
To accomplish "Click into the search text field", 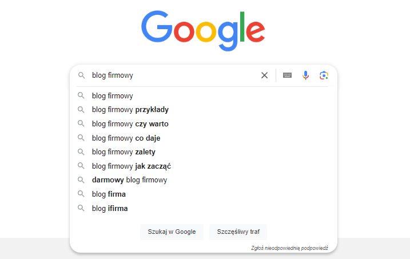I will (x=172, y=75).
